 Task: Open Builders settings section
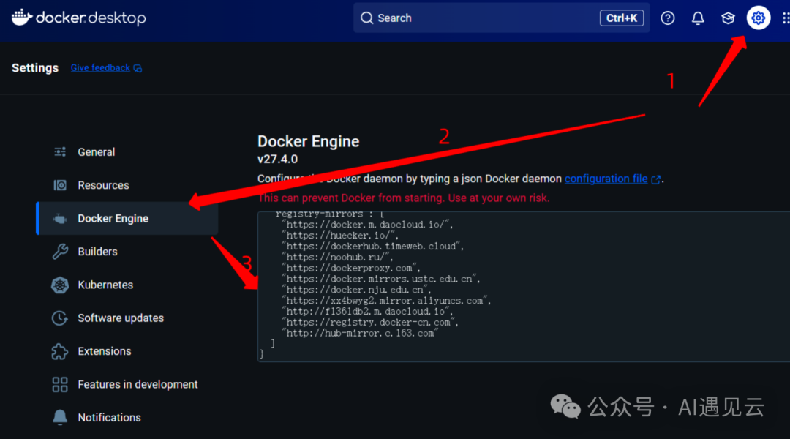point(127,252)
